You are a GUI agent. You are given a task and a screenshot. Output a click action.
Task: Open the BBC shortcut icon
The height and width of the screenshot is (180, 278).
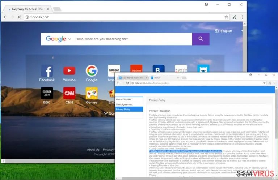(x=47, y=93)
